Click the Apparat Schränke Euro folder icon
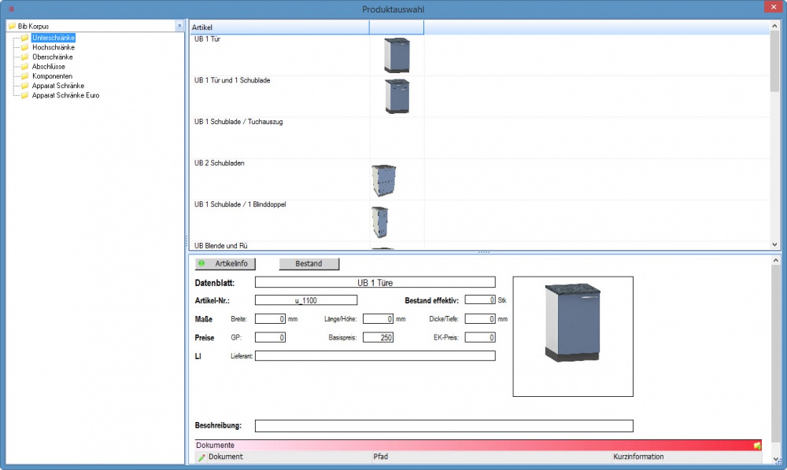 point(24,95)
